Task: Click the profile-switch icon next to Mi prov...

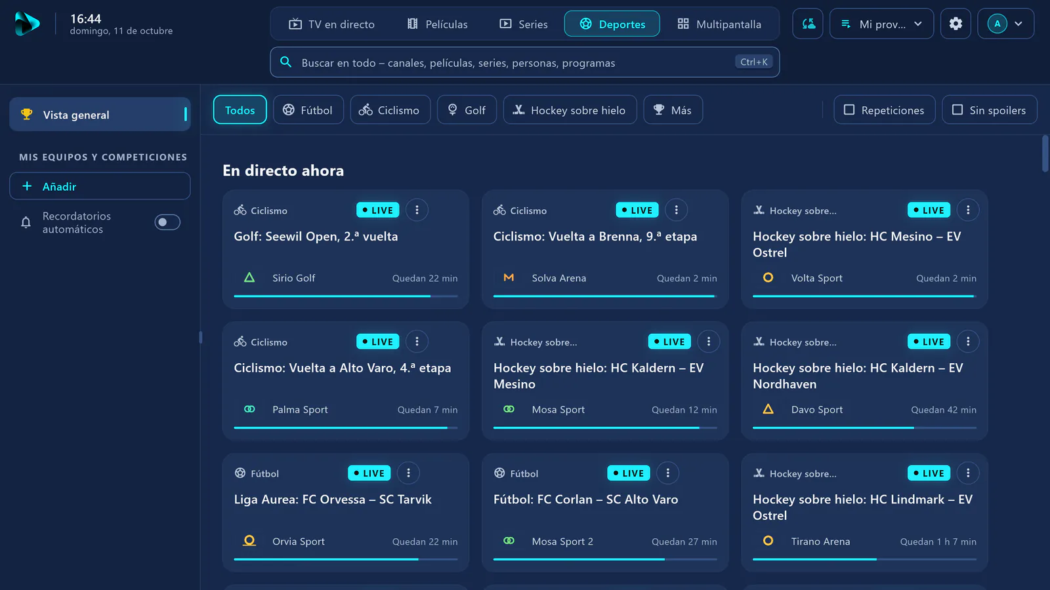Action: (x=808, y=24)
